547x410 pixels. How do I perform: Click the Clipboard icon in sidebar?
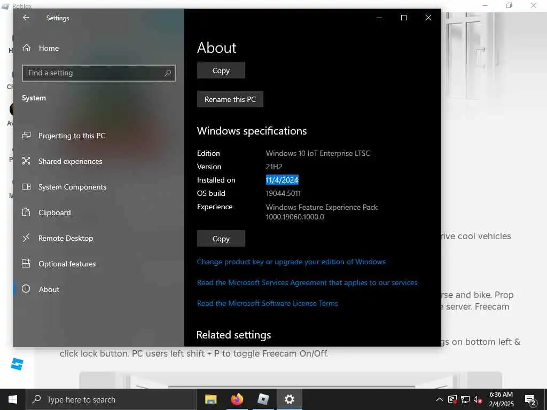coord(26,212)
